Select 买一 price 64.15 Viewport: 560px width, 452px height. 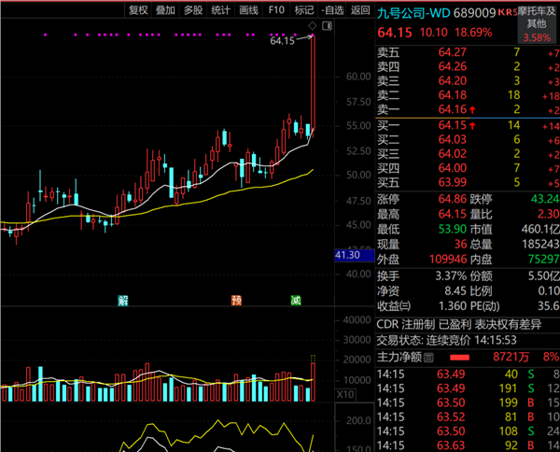click(452, 125)
